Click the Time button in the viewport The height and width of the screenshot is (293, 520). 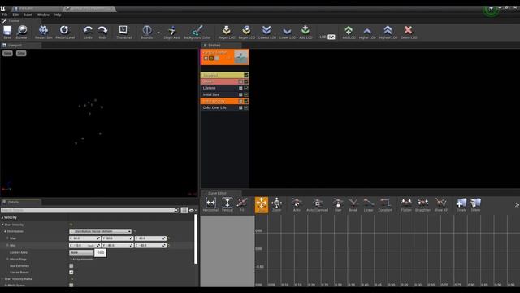click(x=21, y=53)
